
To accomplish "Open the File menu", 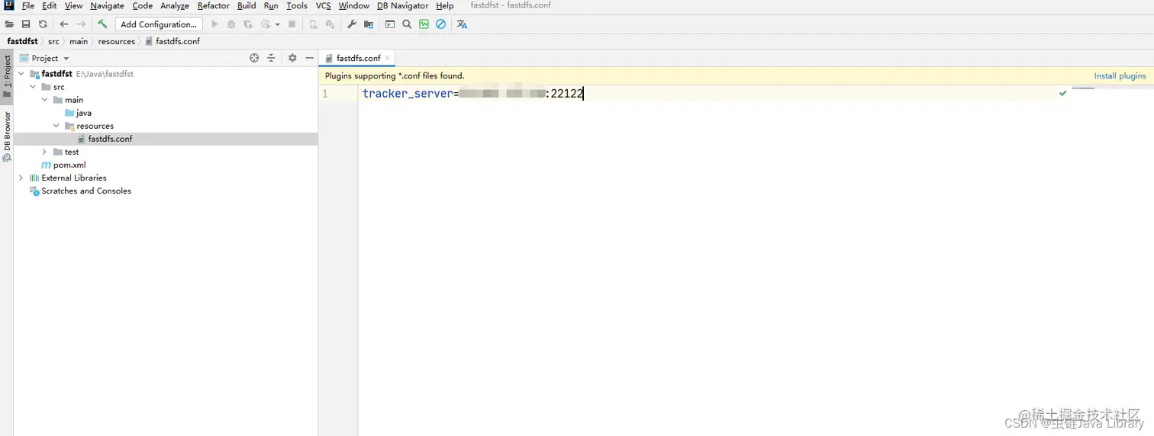I will [28, 5].
